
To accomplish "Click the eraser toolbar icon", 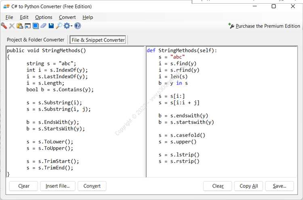I will pos(43,26).
